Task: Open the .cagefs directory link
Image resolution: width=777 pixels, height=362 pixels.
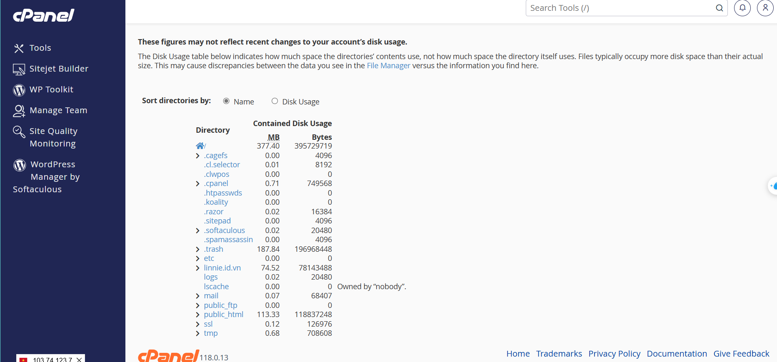Action: [x=215, y=156]
